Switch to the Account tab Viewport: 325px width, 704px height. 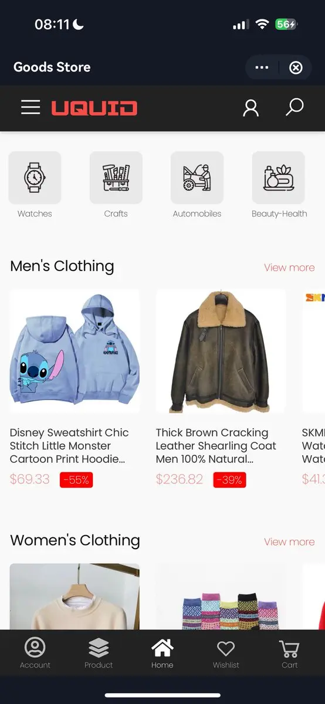pos(35,653)
